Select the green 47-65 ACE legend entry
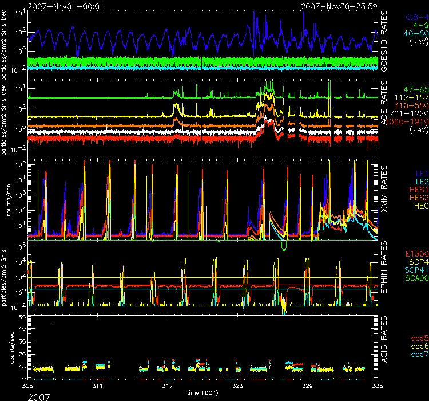The width and height of the screenshot is (429, 401). pos(416,89)
